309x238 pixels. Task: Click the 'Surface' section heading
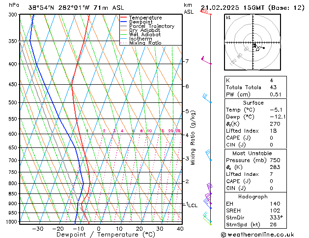pyautogui.click(x=253, y=103)
